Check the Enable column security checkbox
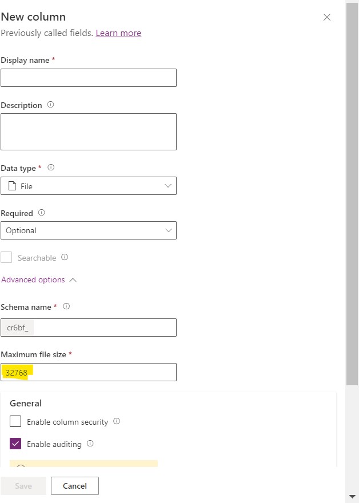This screenshot has width=359, height=503. pos(14,421)
